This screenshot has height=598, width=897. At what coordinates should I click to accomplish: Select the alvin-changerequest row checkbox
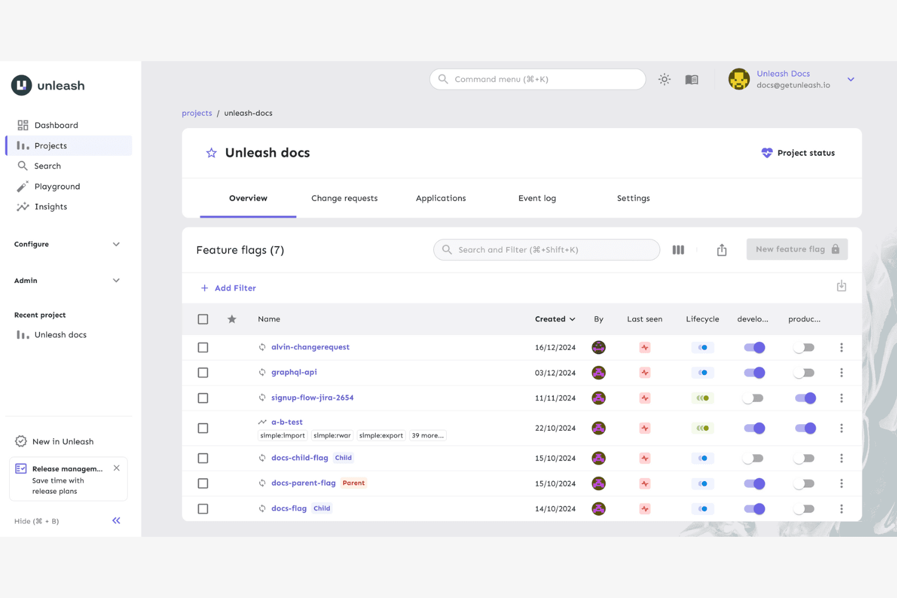point(203,347)
